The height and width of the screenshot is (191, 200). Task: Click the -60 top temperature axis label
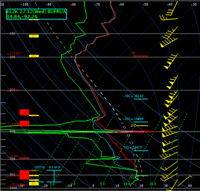(121, 4)
